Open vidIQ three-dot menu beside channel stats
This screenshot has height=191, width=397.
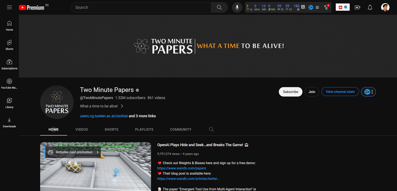tap(372, 92)
